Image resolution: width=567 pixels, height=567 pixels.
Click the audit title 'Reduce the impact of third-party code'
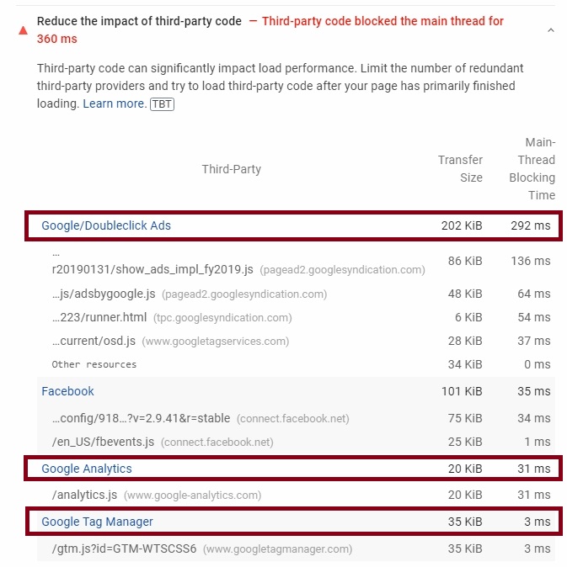pos(139,21)
